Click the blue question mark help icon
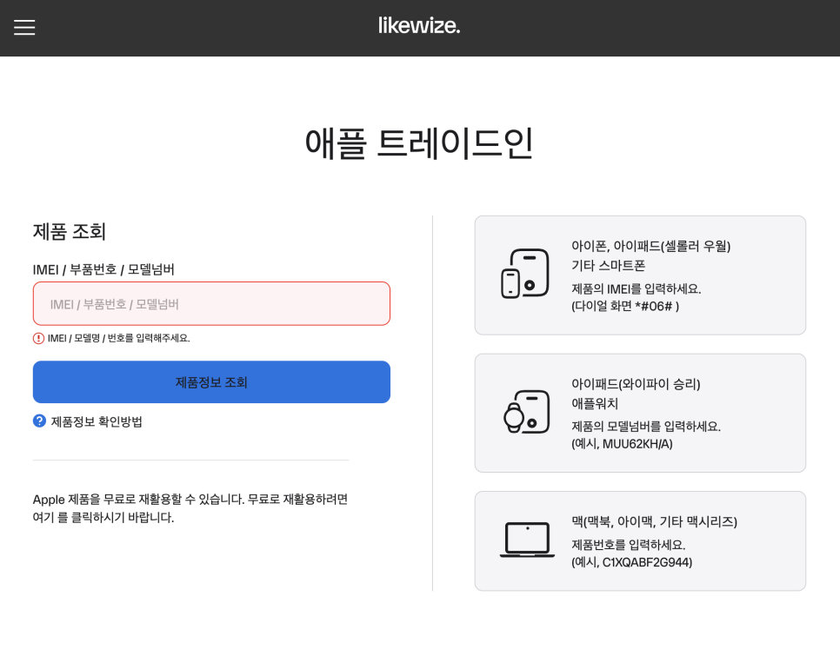Image resolution: width=840 pixels, height=656 pixels. click(39, 421)
